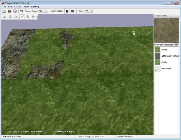Image resolution: width=181 pixels, height=140 pixels.
Task: Expand the Camera Speed arrow dropdown
Action: click(46, 11)
